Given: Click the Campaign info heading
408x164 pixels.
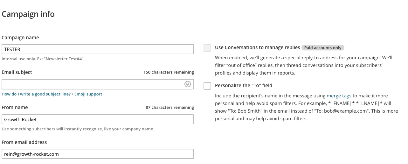Looking at the screenshot, I should (x=28, y=14).
